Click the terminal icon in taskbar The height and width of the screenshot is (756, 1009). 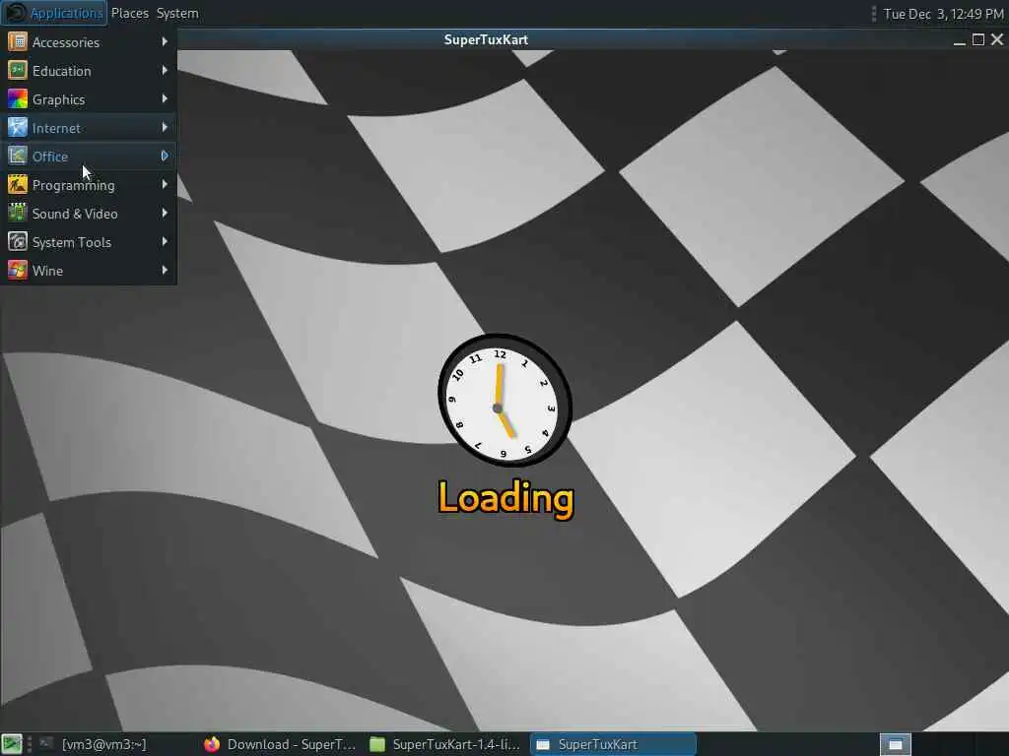[46, 744]
